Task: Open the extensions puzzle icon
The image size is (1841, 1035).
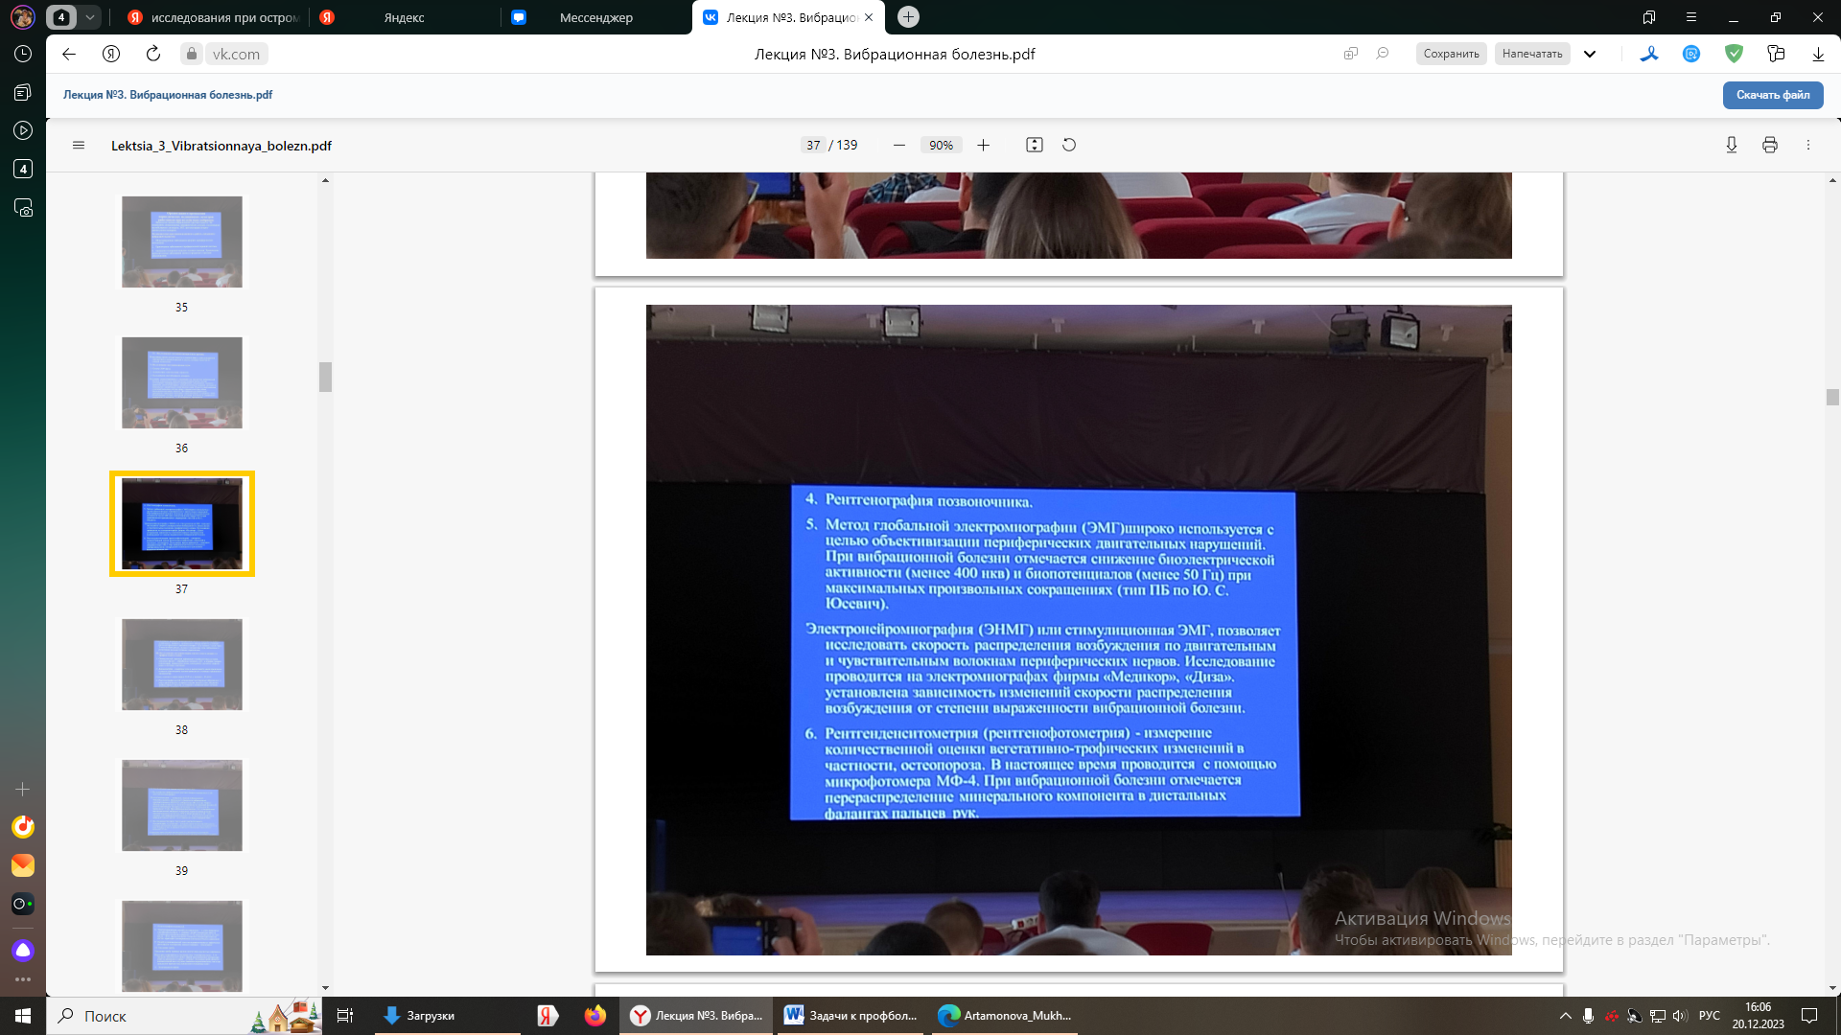Action: coord(1776,54)
